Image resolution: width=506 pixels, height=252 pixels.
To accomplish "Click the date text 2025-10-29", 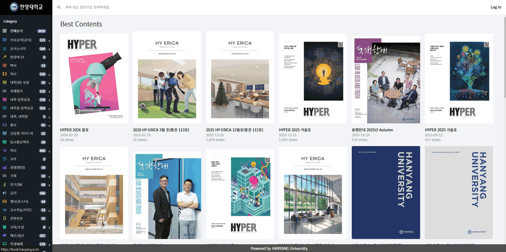I will coord(361,135).
